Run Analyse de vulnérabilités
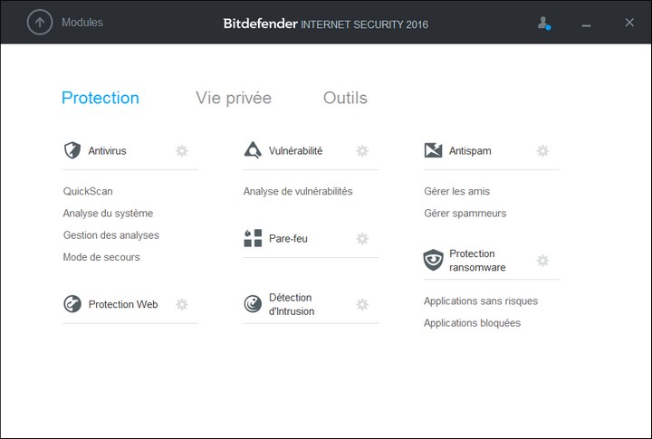This screenshot has width=652, height=439. coord(298,191)
